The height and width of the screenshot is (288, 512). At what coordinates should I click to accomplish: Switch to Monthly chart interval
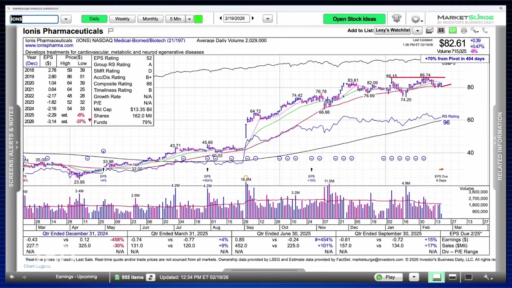150,19
